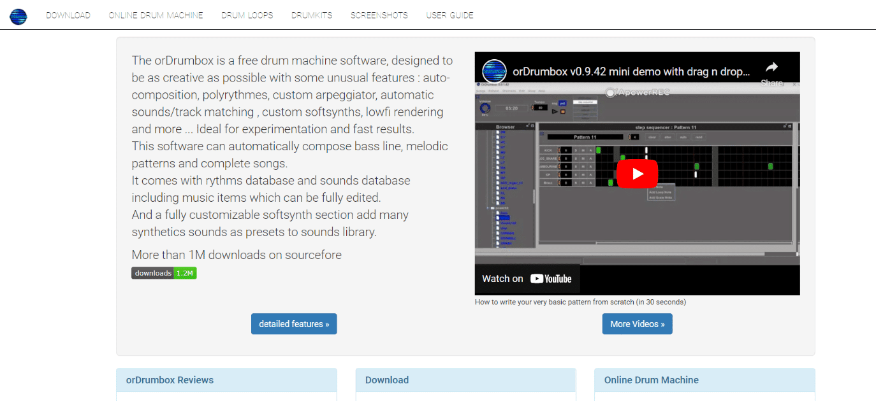Play the YouTube video with red button
Image resolution: width=876 pixels, height=401 pixels.
[637, 174]
